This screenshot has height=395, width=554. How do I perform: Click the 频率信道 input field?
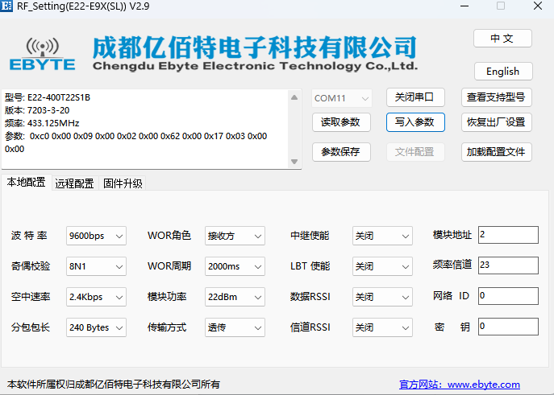pos(508,265)
